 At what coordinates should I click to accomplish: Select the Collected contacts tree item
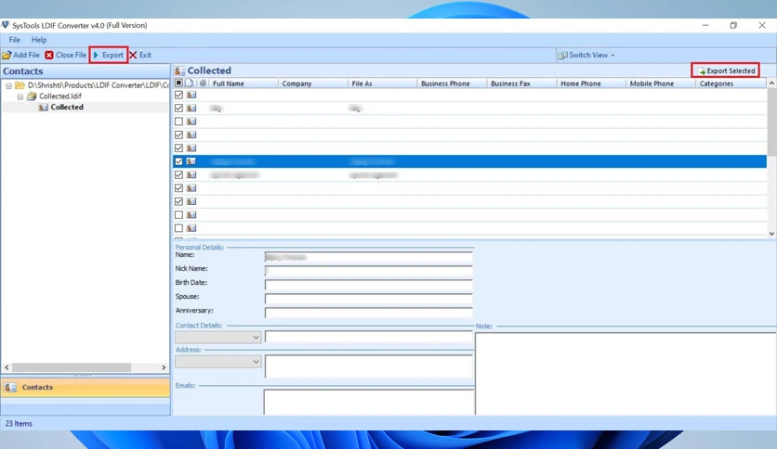(66, 107)
